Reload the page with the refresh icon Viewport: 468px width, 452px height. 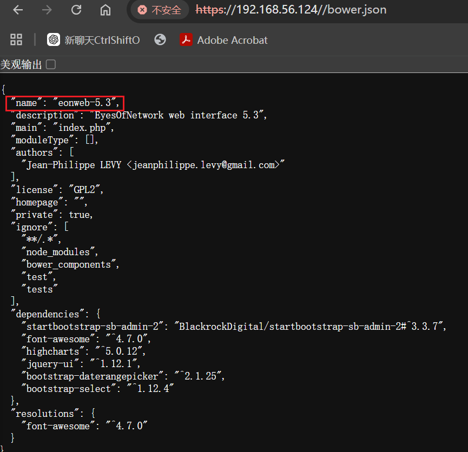click(76, 10)
